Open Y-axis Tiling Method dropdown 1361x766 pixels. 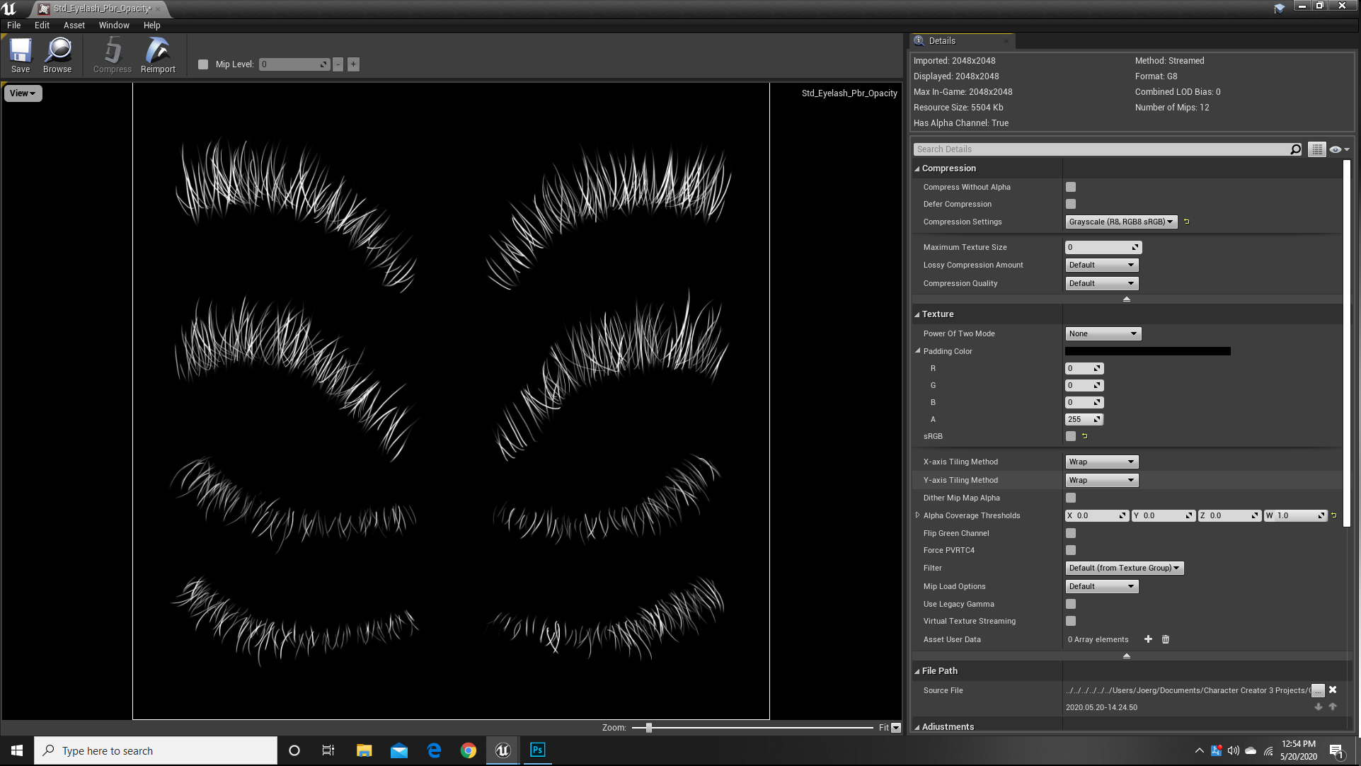point(1101,480)
